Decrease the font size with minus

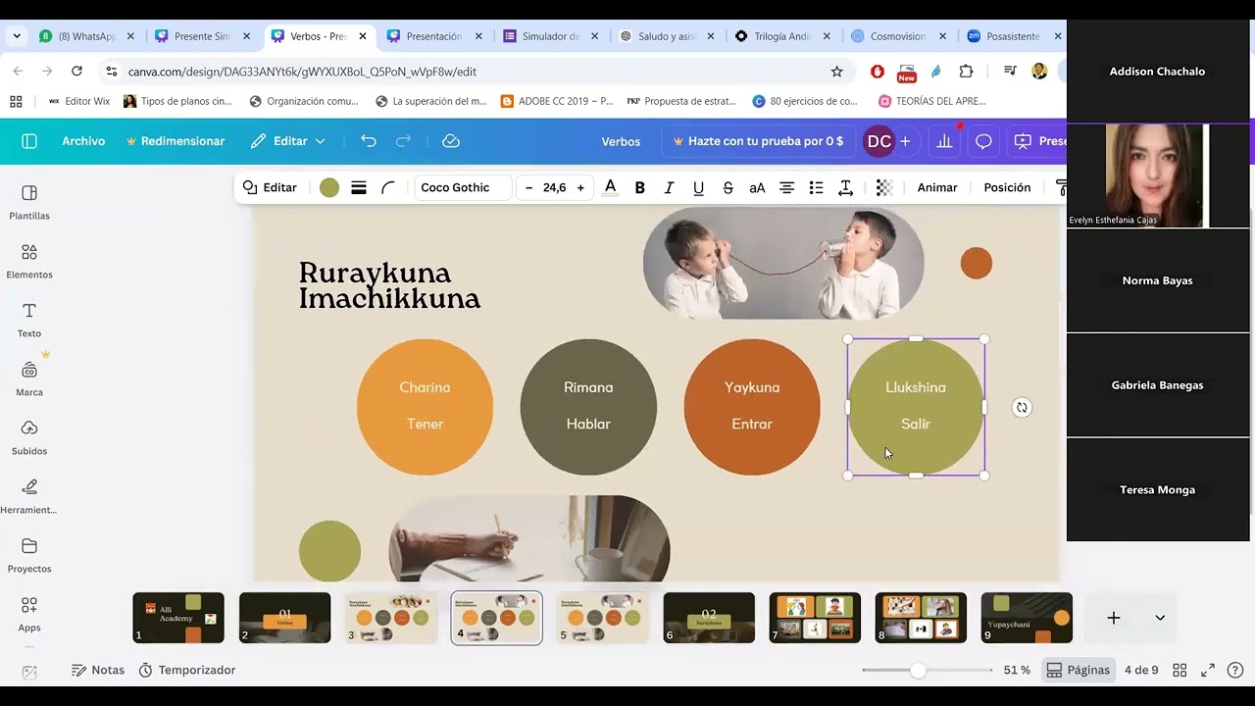pos(529,187)
